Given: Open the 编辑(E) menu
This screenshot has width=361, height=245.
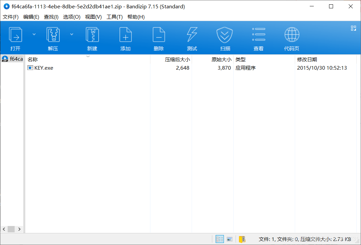Looking at the screenshot, I should tap(31, 17).
